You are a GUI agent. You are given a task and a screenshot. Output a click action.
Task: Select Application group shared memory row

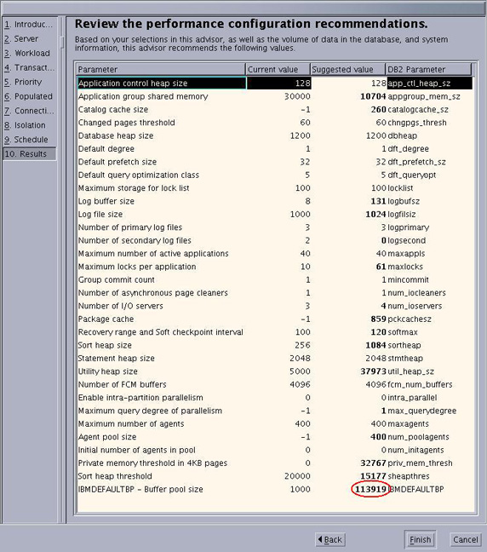275,96
